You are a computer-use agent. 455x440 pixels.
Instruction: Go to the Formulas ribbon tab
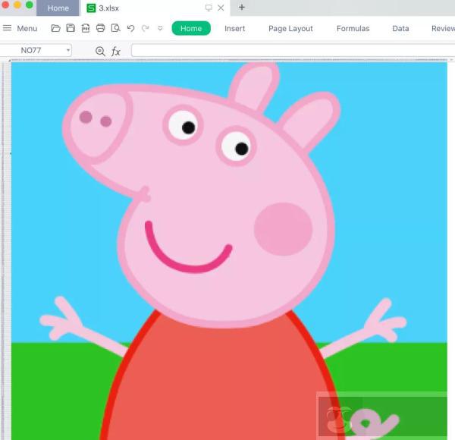[353, 28]
